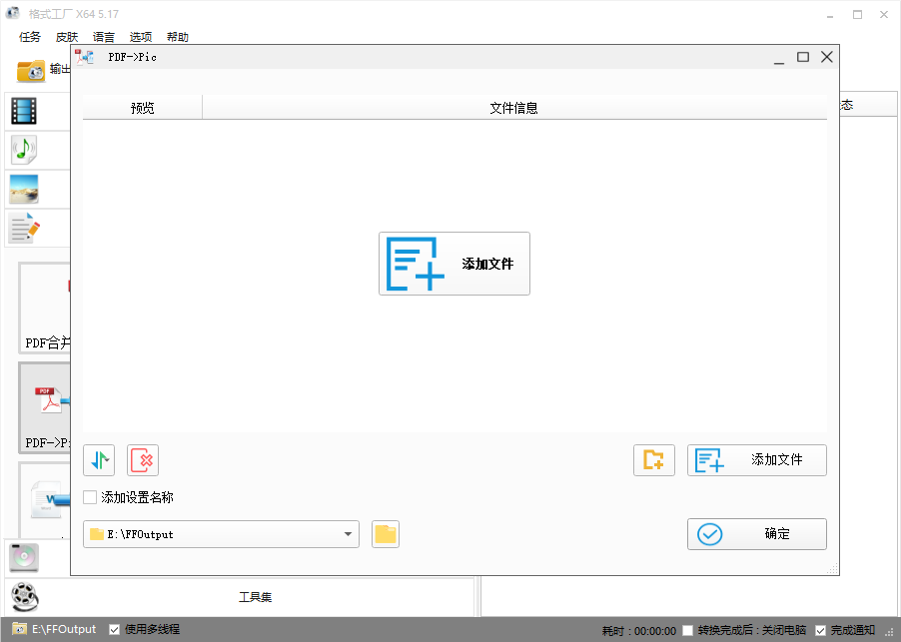901x642 pixels.
Task: Open the 选项 menu
Action: pos(140,36)
